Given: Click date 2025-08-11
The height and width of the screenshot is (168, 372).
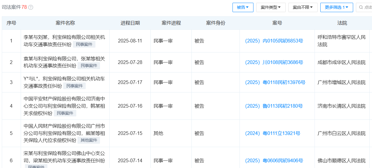Looking at the screenshot, I should click(130, 41).
